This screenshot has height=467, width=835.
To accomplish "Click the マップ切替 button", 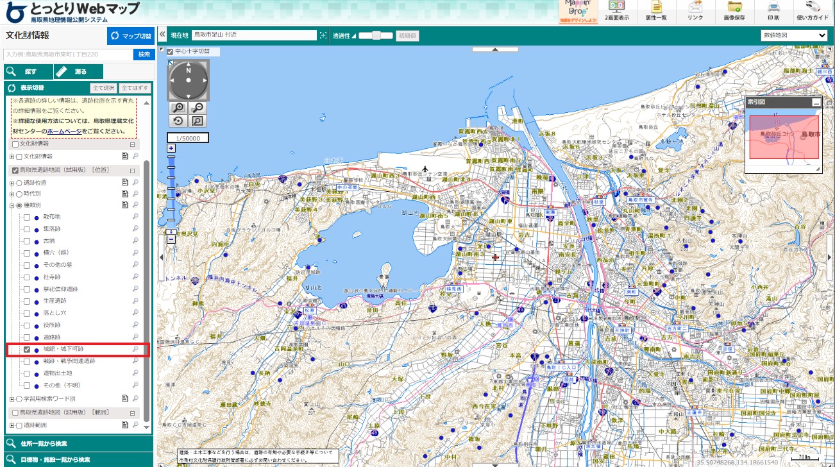I will (x=130, y=36).
